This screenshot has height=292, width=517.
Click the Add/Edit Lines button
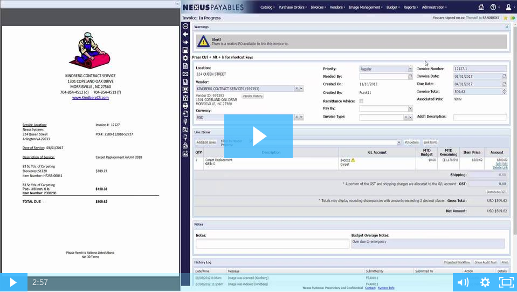(x=206, y=142)
